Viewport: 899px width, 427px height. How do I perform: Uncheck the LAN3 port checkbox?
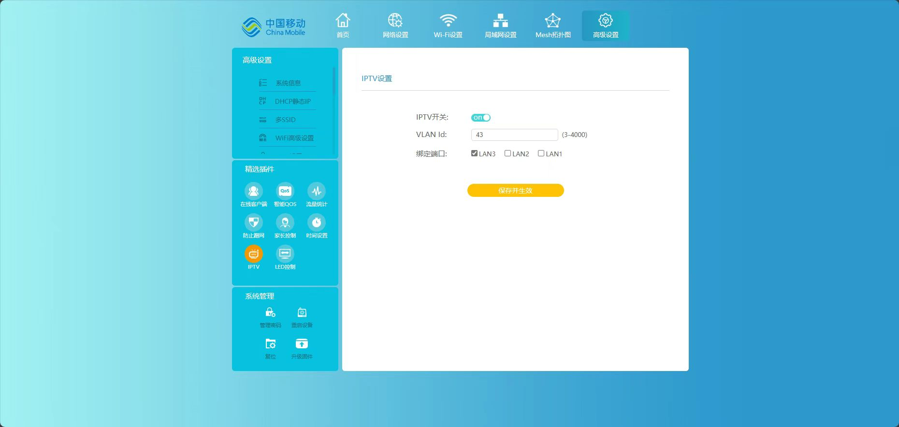474,153
